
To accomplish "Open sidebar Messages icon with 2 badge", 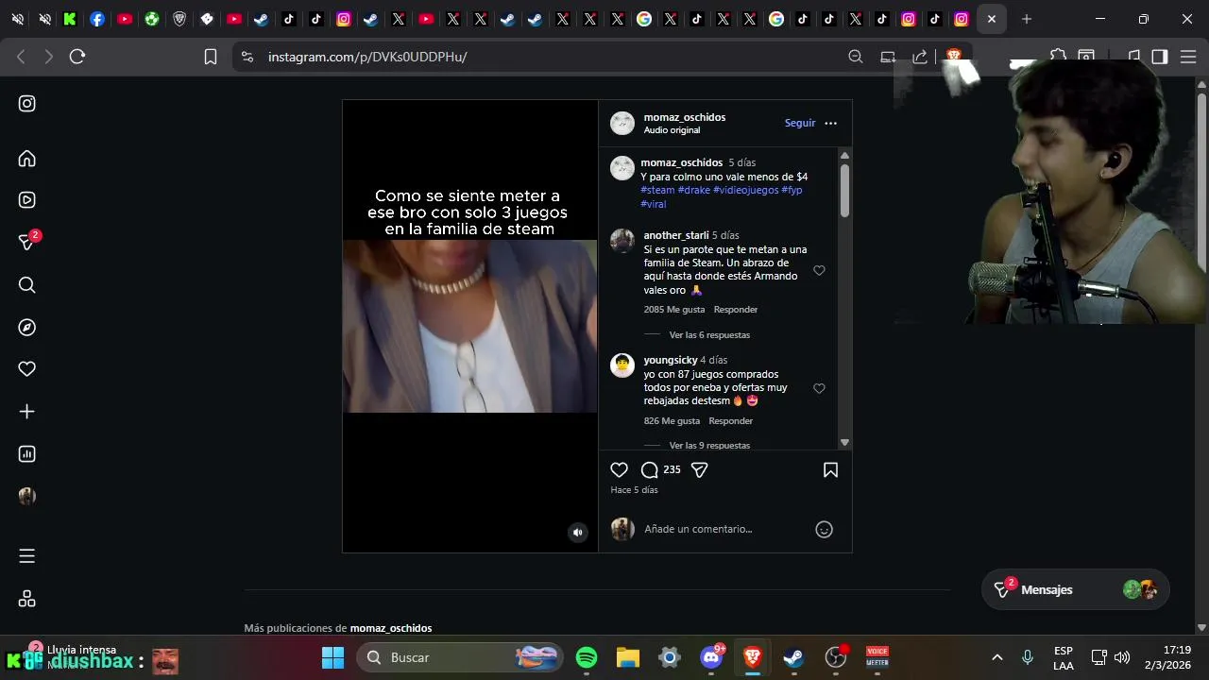I will pyautogui.click(x=28, y=242).
